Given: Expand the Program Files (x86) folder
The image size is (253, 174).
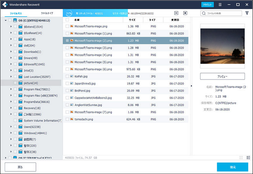Looking at the screenshot, I should 11,95.
